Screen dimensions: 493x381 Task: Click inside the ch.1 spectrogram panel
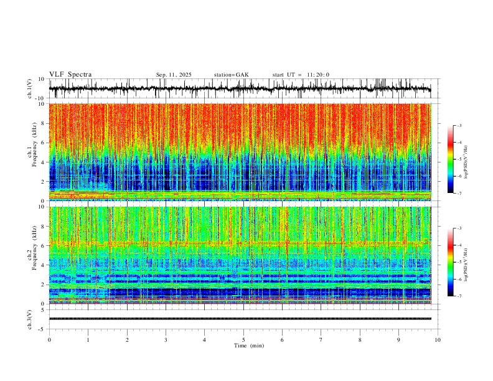[240, 152]
